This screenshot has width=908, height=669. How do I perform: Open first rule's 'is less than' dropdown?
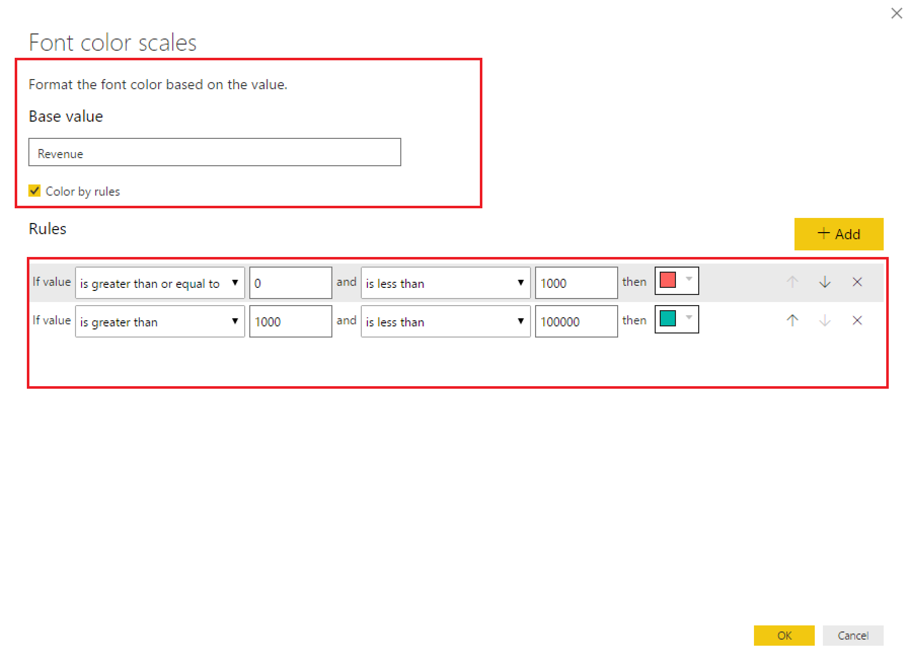click(445, 283)
